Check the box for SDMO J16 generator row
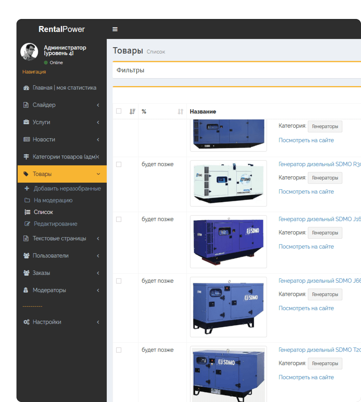The image size is (361, 402). (119, 219)
